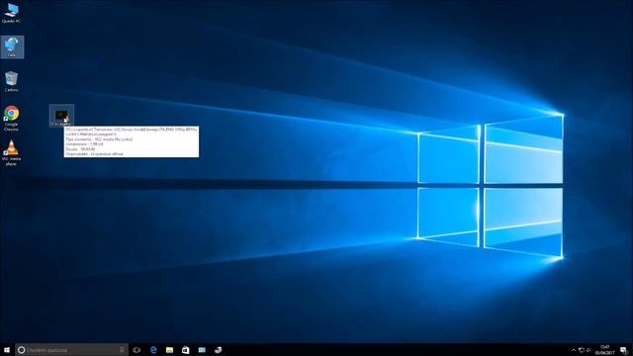
Task: Show hidden system tray icons
Action: point(574,350)
